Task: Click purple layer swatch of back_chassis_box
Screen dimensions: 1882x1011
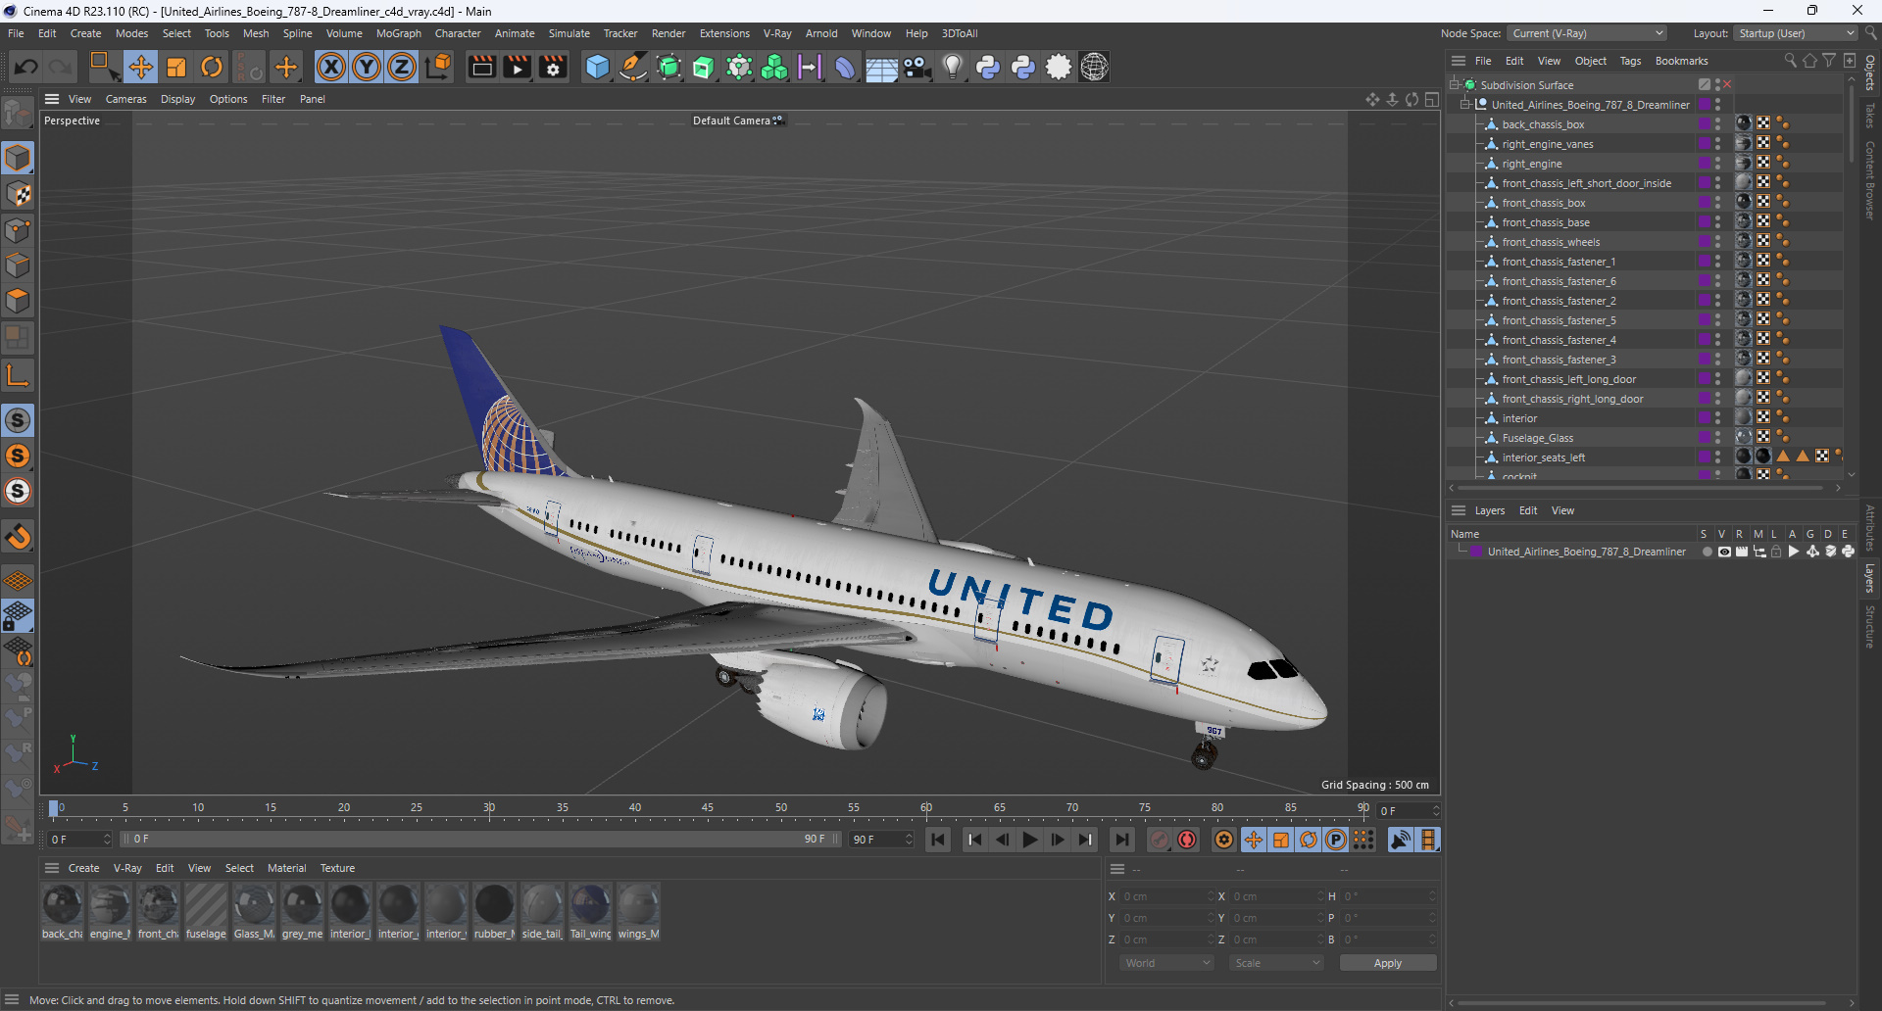Action: click(x=1705, y=123)
